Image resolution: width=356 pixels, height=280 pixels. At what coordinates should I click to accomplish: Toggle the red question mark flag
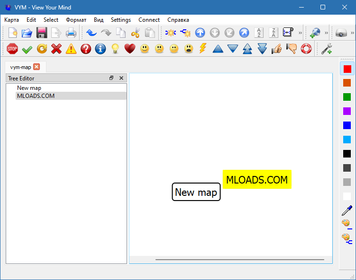pyautogui.click(x=86, y=49)
